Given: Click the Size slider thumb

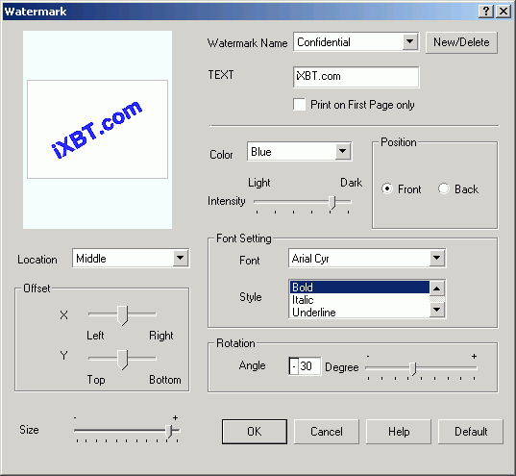Looking at the screenshot, I should pyautogui.click(x=168, y=431).
